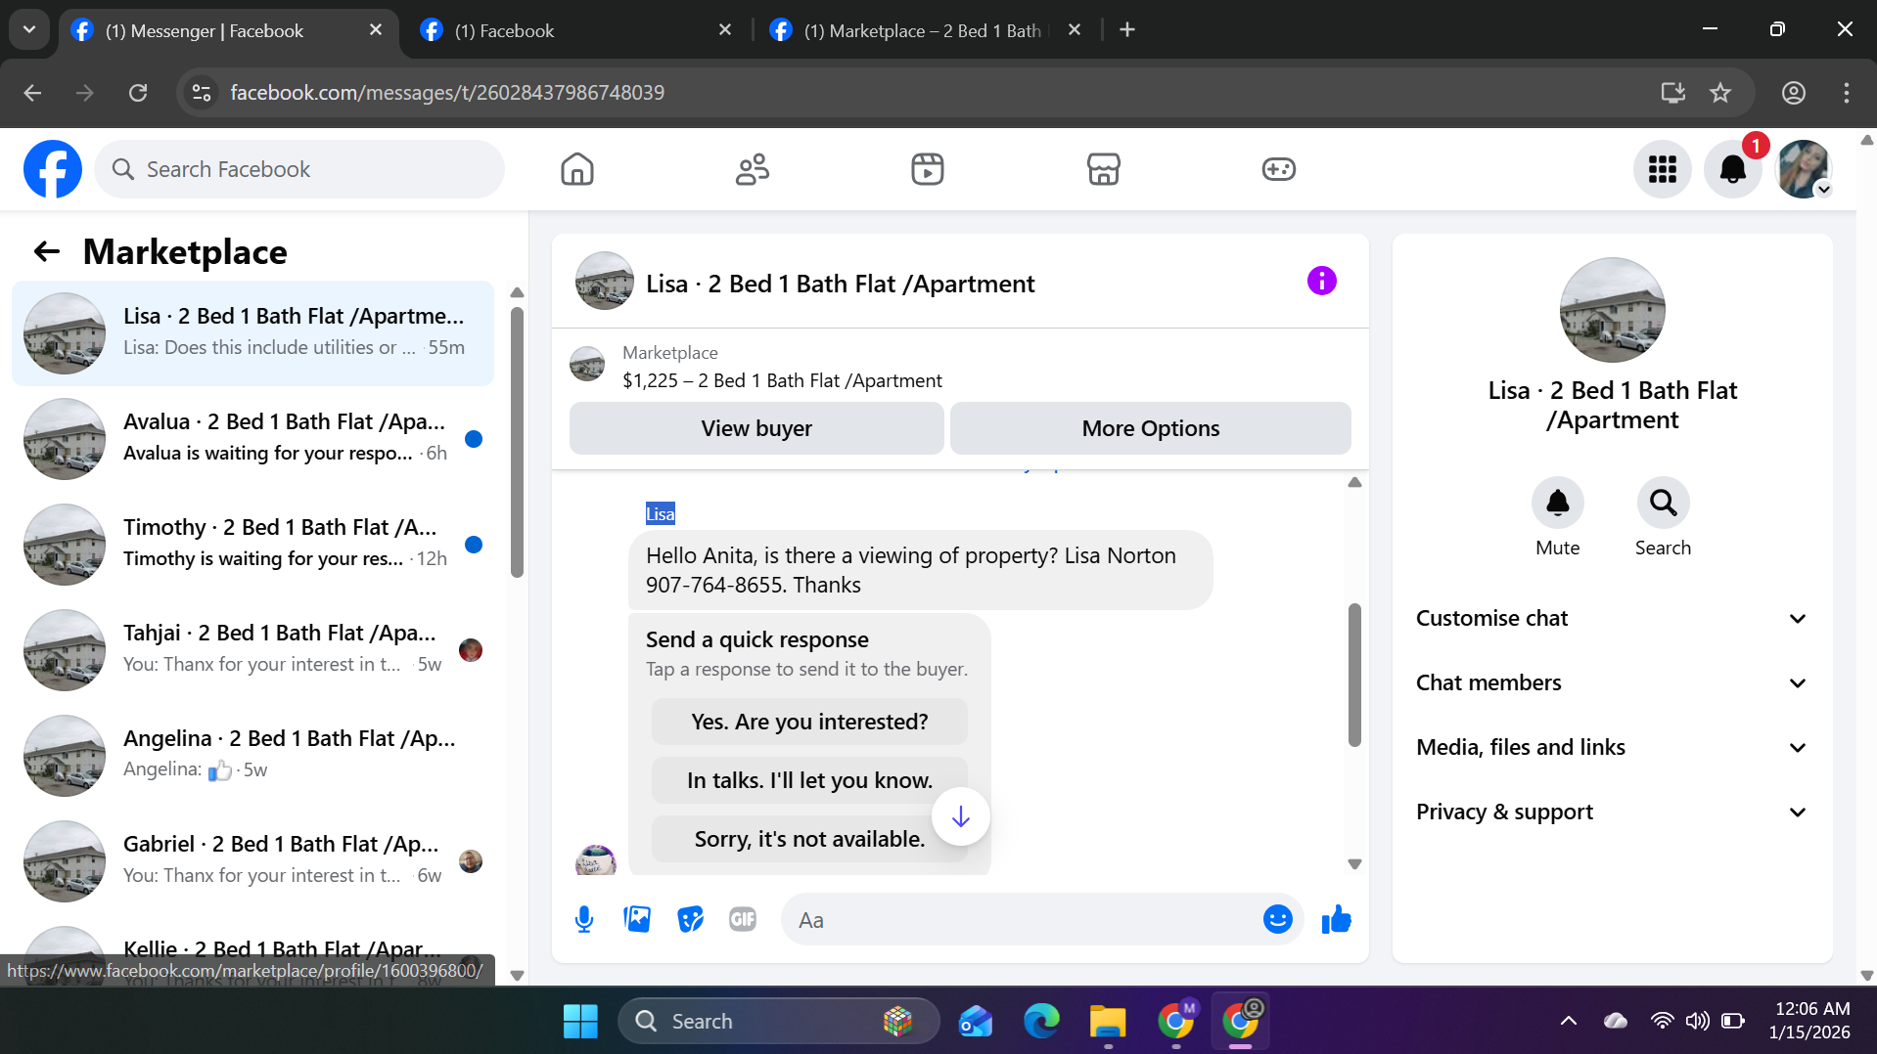Close the Marketplace browser tab
This screenshot has width=1877, height=1054.
[x=1075, y=30]
